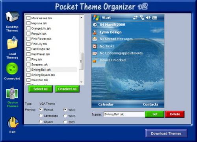Click the 04 March 2008 date line

pyautogui.click(x=113, y=25)
